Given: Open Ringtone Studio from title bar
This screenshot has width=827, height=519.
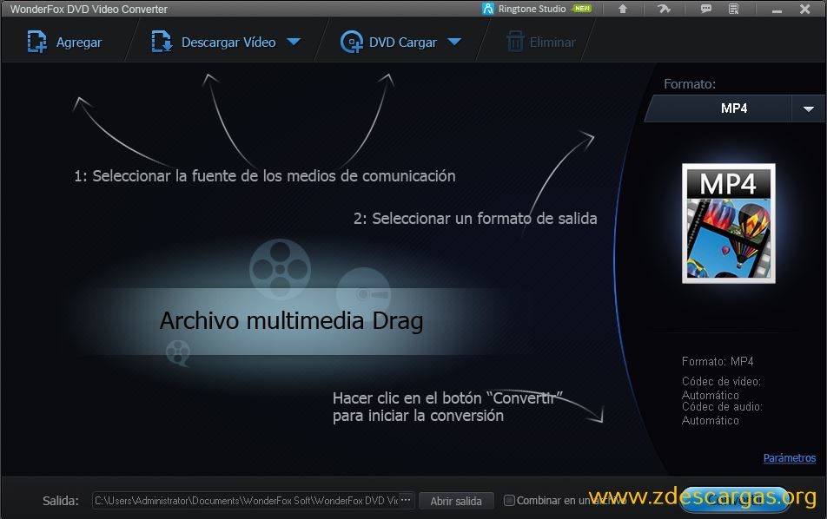Looking at the screenshot, I should (x=525, y=9).
